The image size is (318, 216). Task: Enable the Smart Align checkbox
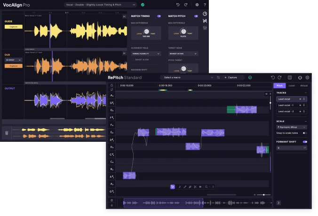(133, 60)
